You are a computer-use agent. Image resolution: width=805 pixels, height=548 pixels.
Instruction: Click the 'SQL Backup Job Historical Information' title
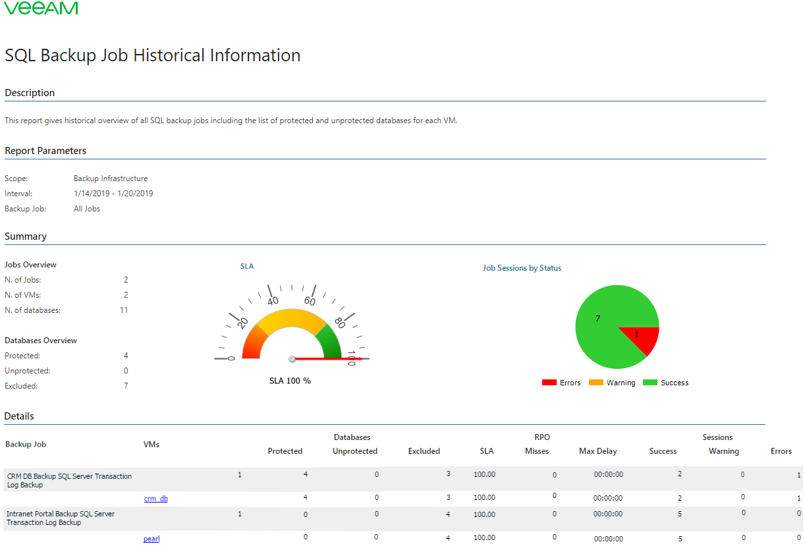point(153,55)
